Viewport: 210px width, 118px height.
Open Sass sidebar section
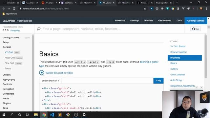coord(5,108)
